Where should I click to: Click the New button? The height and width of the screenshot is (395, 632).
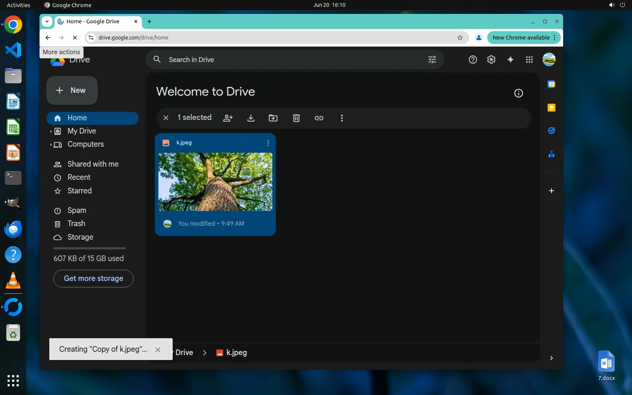pos(72,90)
